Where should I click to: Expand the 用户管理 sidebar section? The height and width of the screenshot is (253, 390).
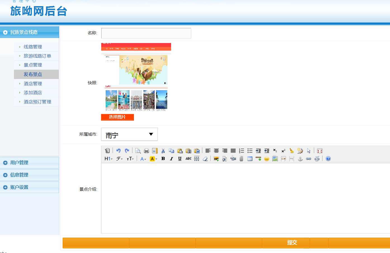click(x=19, y=163)
